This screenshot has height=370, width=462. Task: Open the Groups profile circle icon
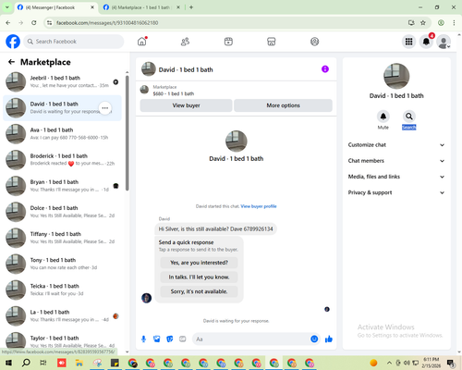pyautogui.click(x=314, y=42)
